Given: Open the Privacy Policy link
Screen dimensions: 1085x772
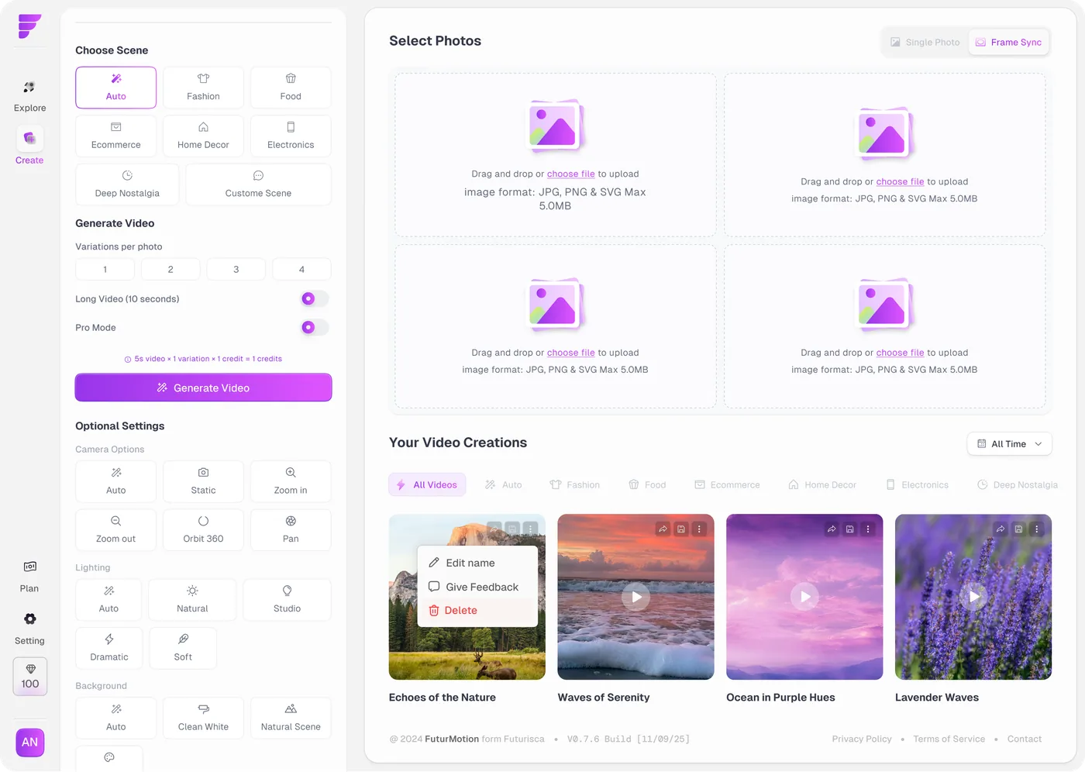Looking at the screenshot, I should (x=862, y=739).
